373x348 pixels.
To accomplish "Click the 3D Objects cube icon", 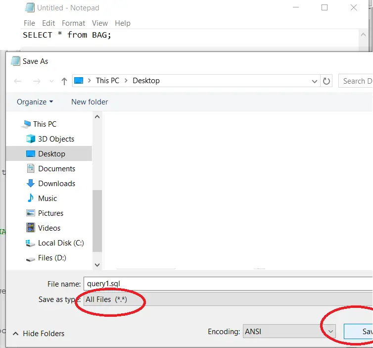I will [x=31, y=139].
